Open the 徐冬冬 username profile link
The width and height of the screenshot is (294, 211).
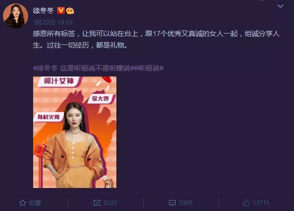tap(43, 10)
